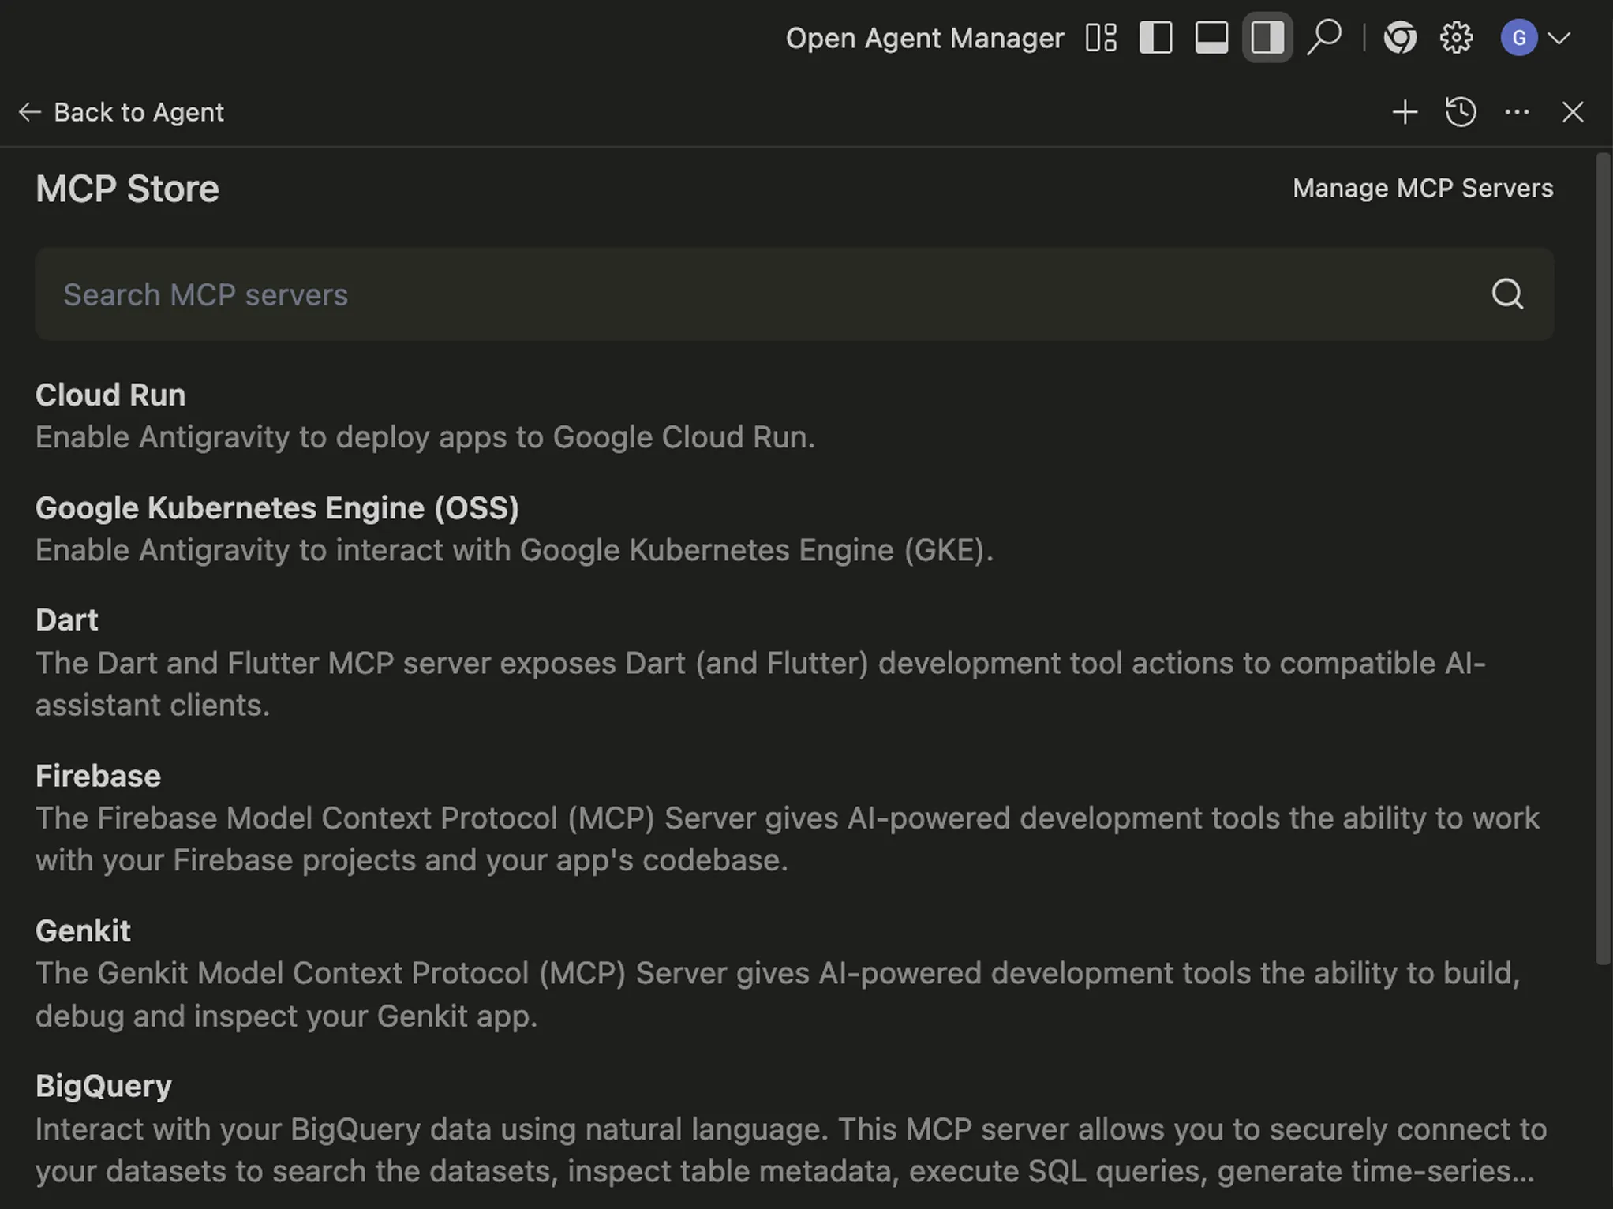The width and height of the screenshot is (1613, 1209).
Task: Click the G profile avatar
Action: [1518, 37]
